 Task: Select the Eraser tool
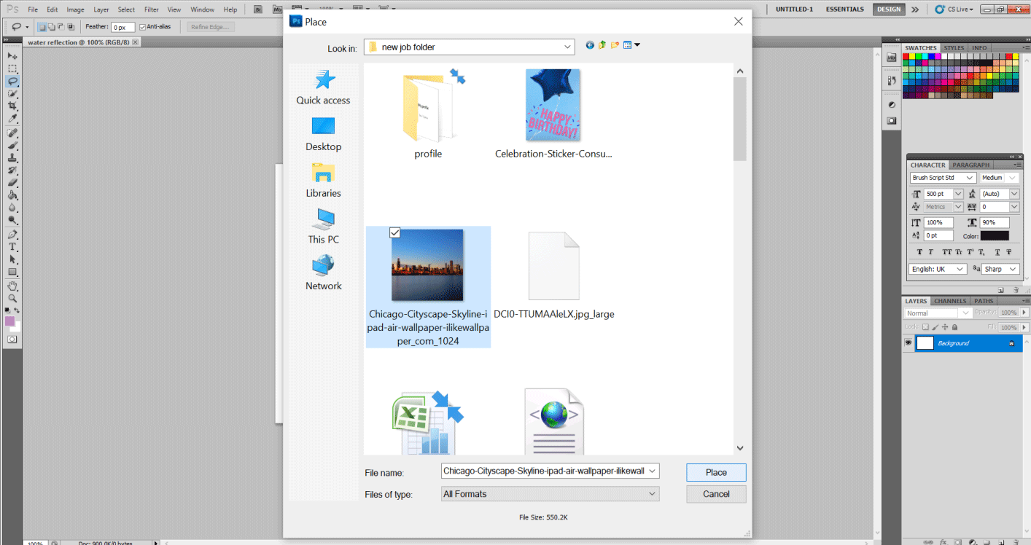click(12, 183)
